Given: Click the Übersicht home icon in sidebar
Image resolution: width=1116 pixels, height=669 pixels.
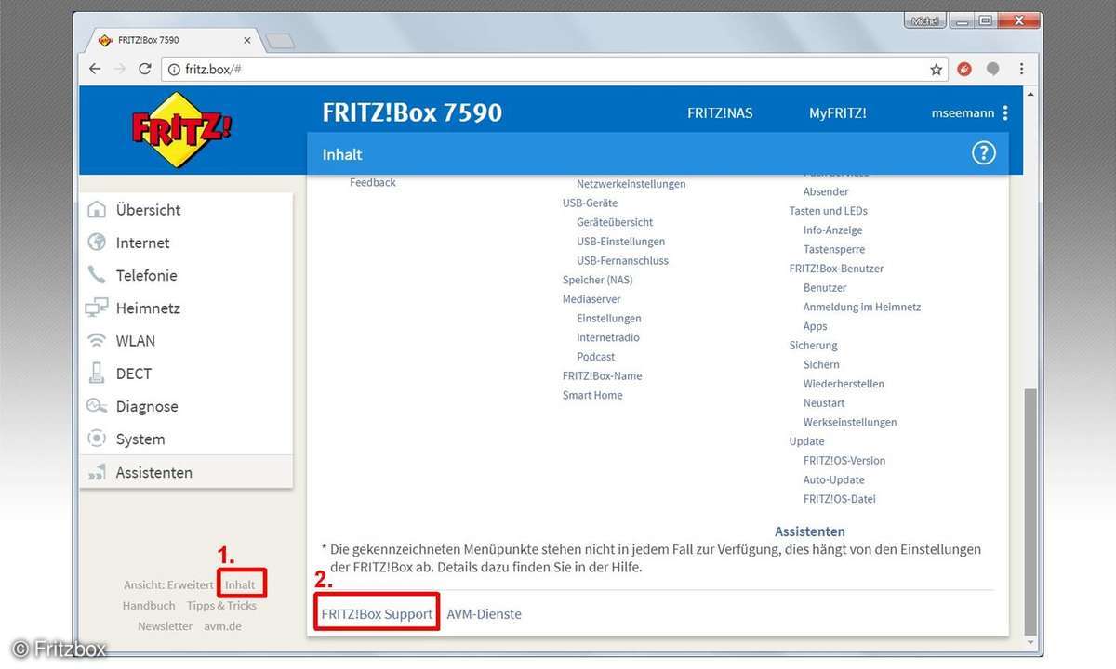Looking at the screenshot, I should pyautogui.click(x=97, y=210).
